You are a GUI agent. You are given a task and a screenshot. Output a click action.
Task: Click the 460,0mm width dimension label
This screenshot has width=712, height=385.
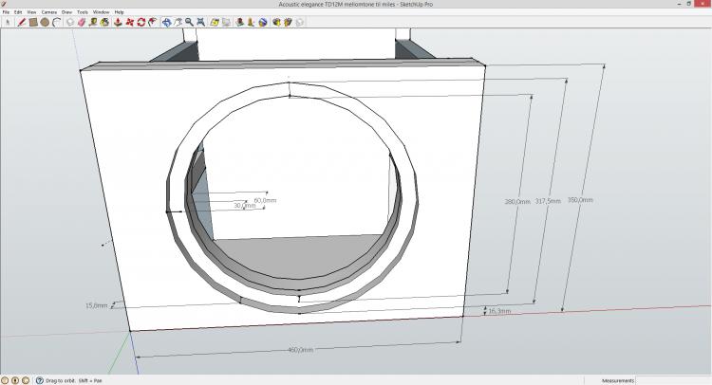tap(300, 350)
